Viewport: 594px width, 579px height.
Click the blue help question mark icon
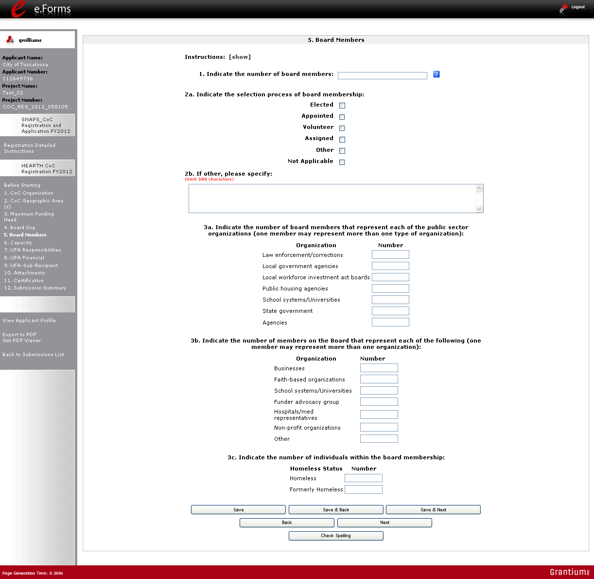coord(436,74)
